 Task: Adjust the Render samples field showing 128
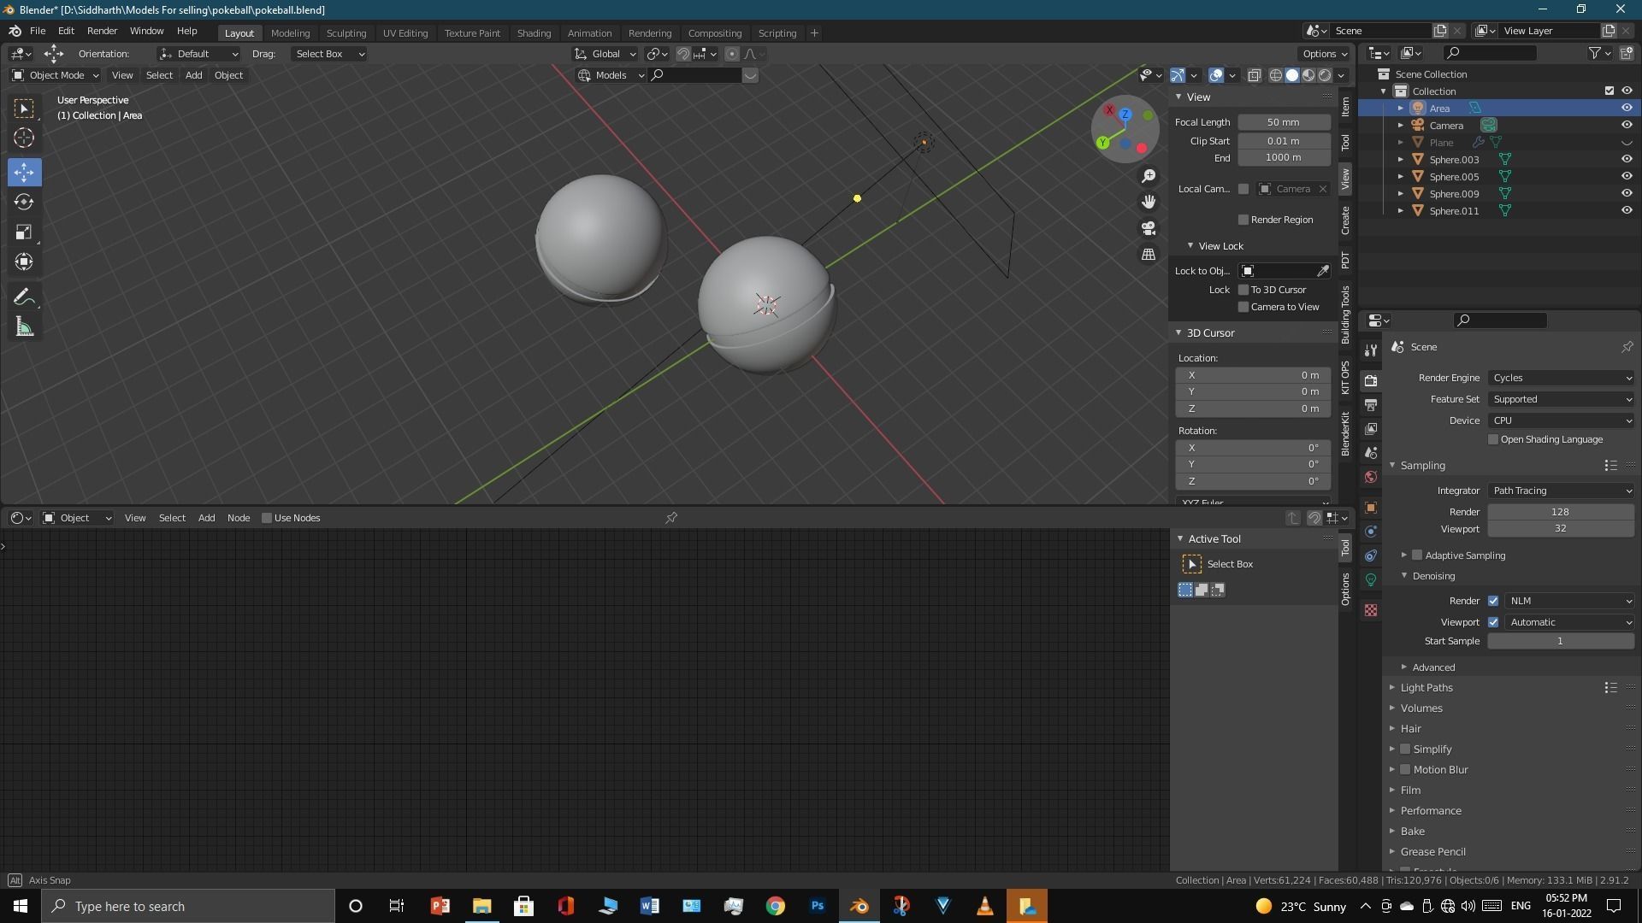coord(1561,512)
